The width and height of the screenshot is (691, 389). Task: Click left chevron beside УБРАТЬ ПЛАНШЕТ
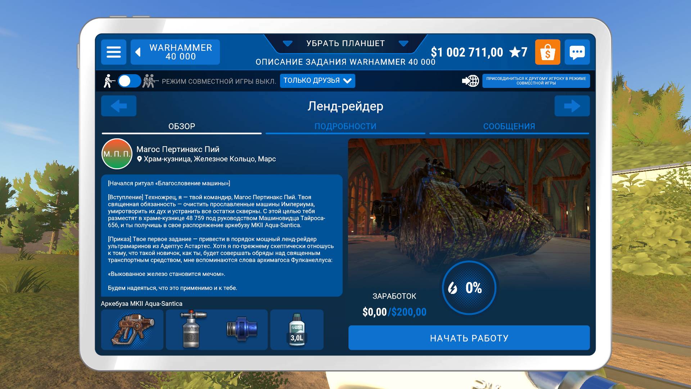click(x=287, y=44)
